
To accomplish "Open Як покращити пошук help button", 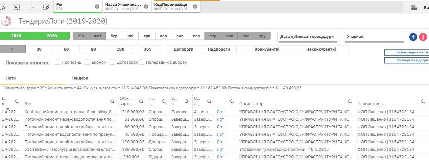I will point(407,52).
